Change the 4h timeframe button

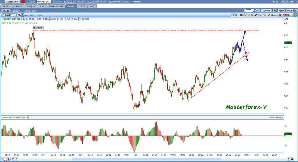pyautogui.click(x=241, y=15)
